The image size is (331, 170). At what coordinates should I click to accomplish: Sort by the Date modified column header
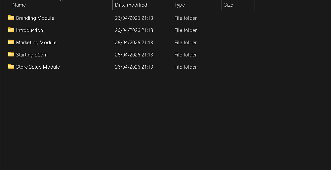[131, 5]
